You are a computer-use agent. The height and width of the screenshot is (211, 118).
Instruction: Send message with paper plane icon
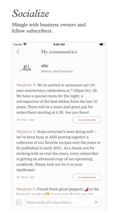[97, 202]
